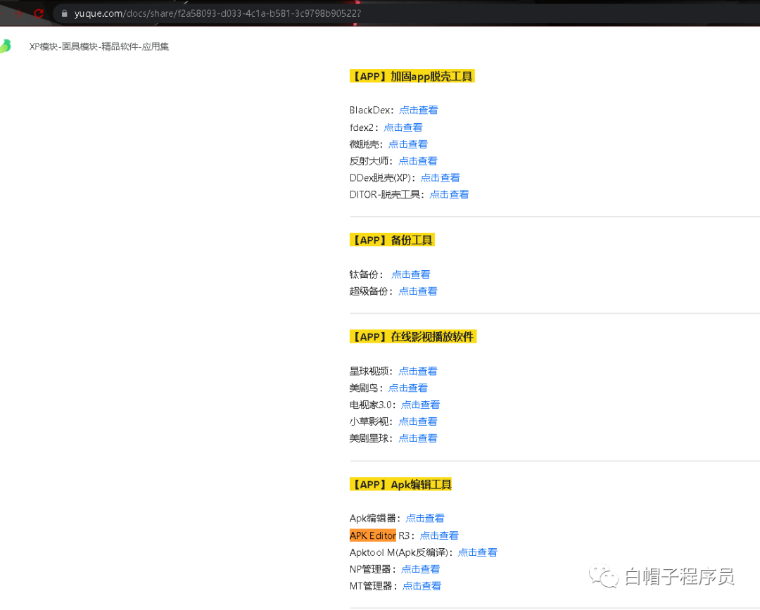760x610 pixels.
Task: Reload the page with the refresh icon
Action: (39, 13)
